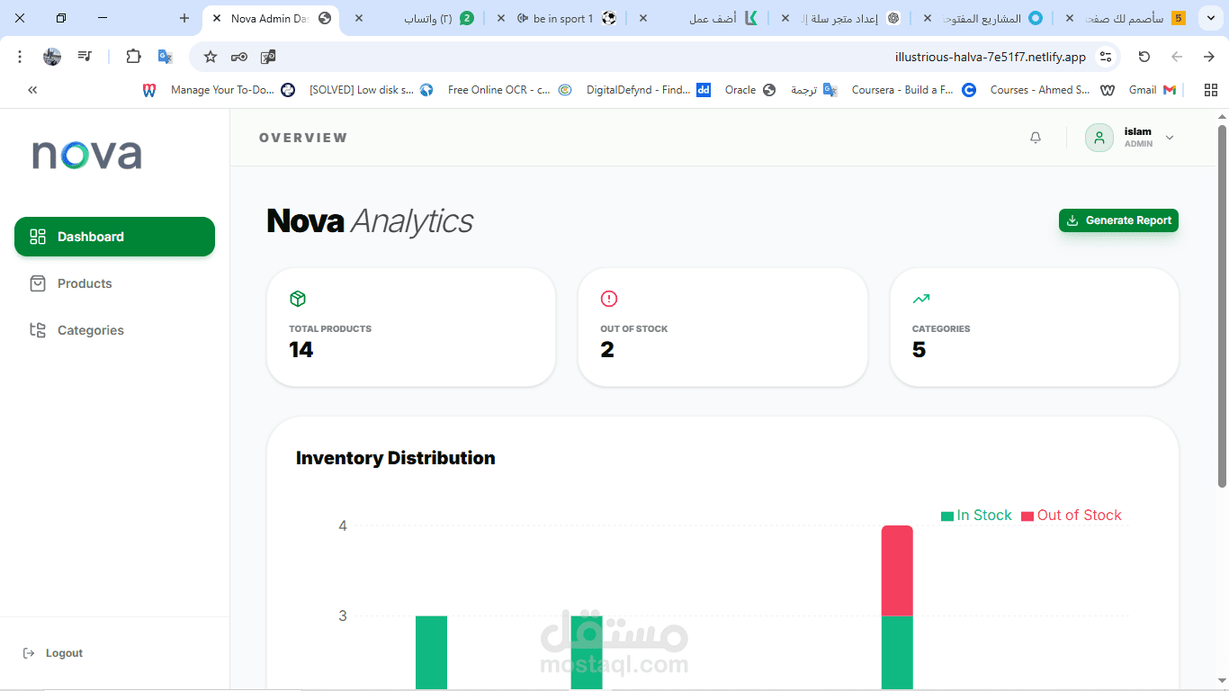Open the notifications bell
1229x691 pixels.
tap(1036, 138)
